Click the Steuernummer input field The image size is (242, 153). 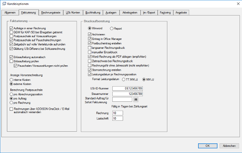pos(128,94)
